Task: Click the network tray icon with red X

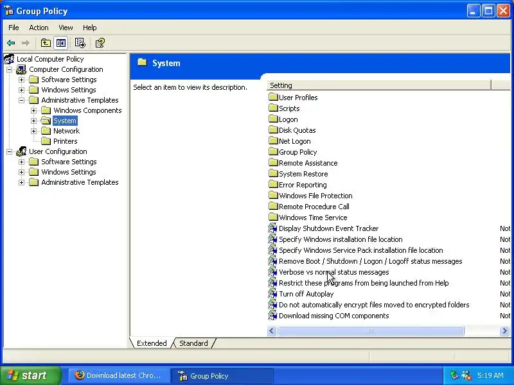Action: [466, 375]
